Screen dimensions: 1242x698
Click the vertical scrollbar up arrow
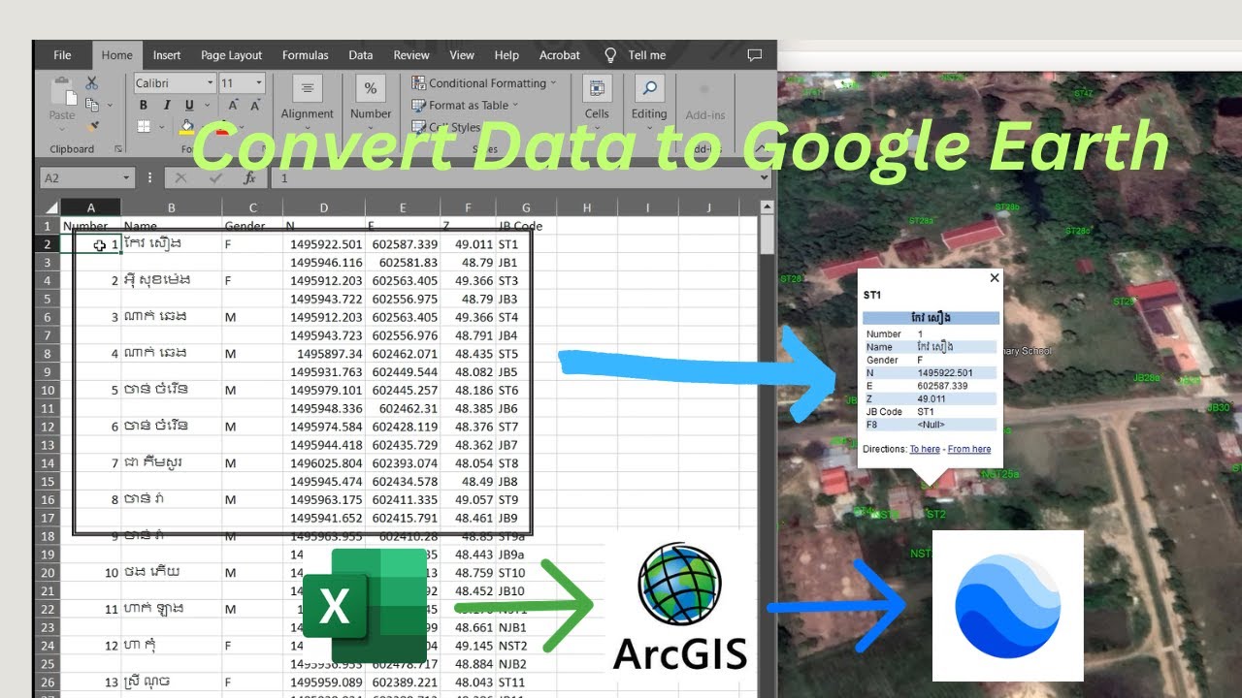(x=767, y=207)
